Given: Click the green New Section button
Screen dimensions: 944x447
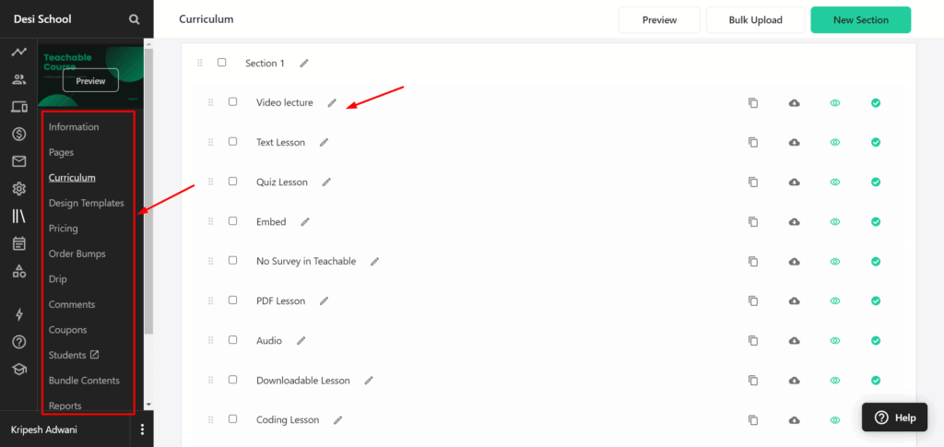Looking at the screenshot, I should [860, 20].
